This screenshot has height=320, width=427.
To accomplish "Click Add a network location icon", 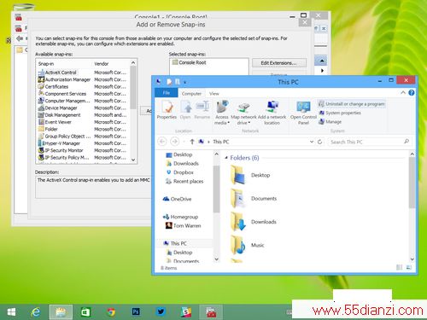I will pyautogui.click(x=272, y=113).
